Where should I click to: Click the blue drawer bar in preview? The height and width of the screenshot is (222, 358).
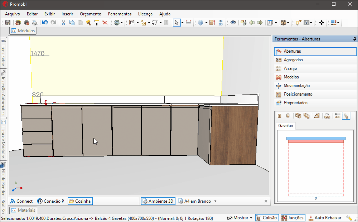tap(316, 139)
